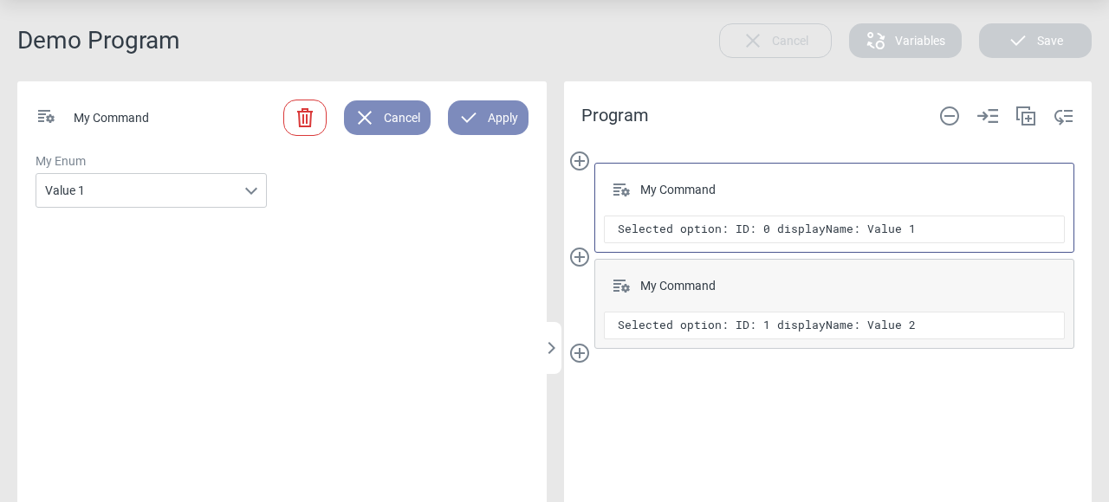Click the plus icon above first My Command
Viewport: 1109px width, 502px height.
[580, 161]
